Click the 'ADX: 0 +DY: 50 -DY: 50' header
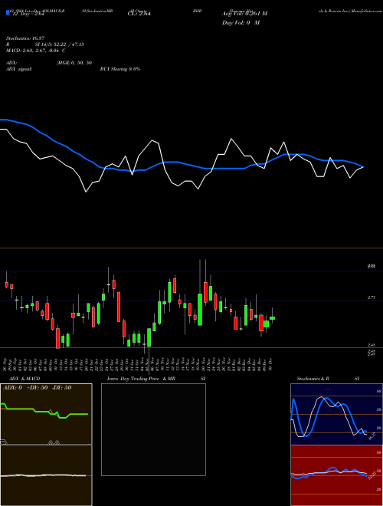The height and width of the screenshot is (506, 383). coord(37,388)
